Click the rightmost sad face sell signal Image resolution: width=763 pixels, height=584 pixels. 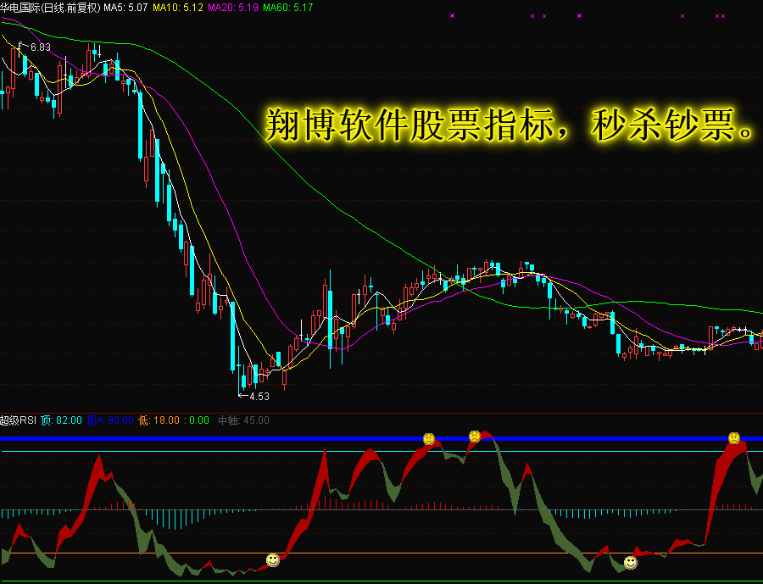[x=734, y=437]
